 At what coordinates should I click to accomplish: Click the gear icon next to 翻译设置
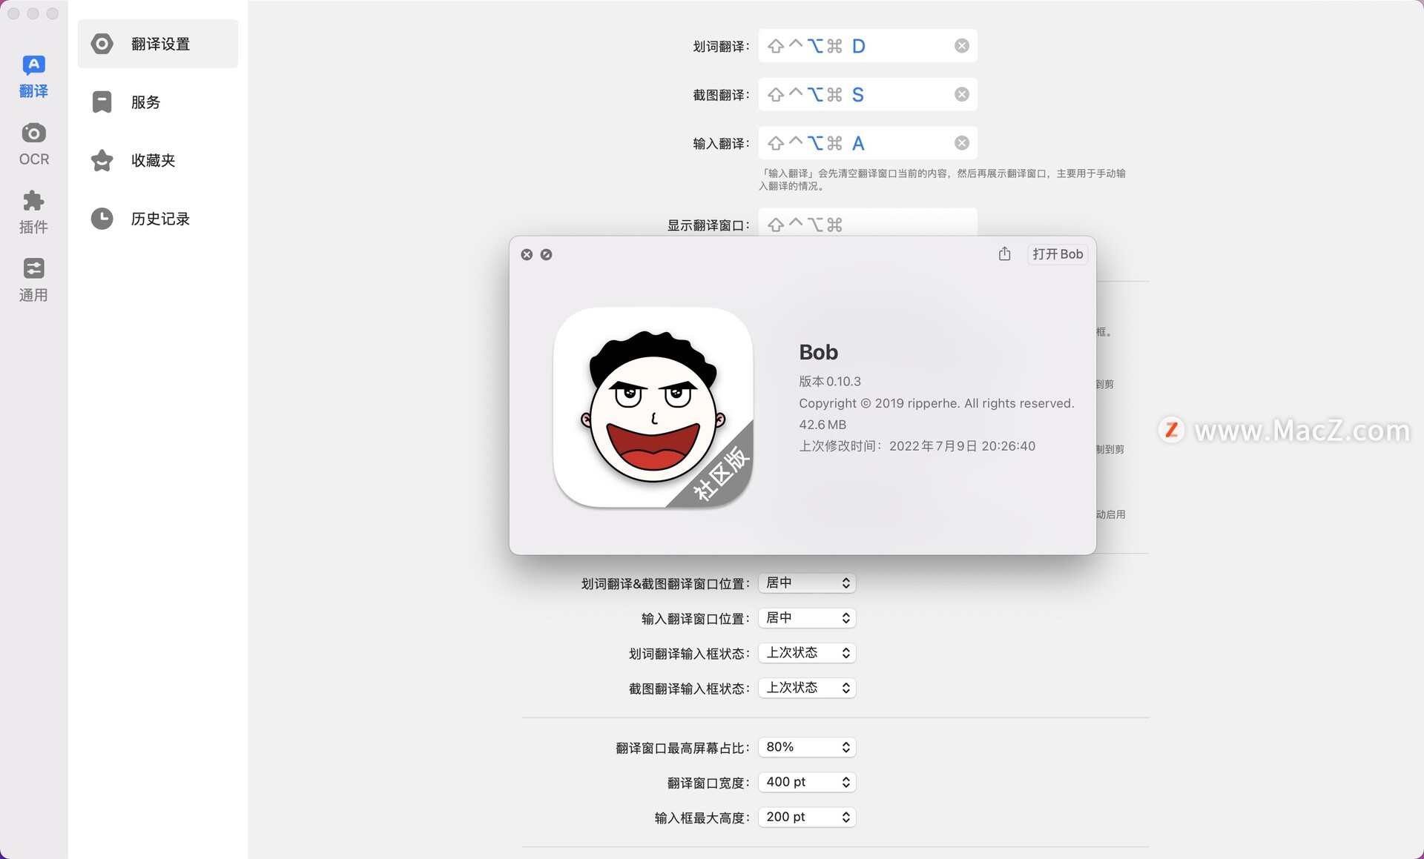point(102,44)
